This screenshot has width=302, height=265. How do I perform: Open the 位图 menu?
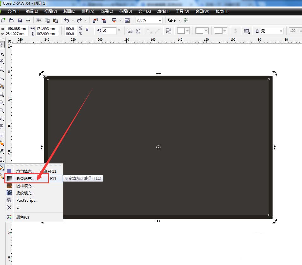(x=125, y=11)
